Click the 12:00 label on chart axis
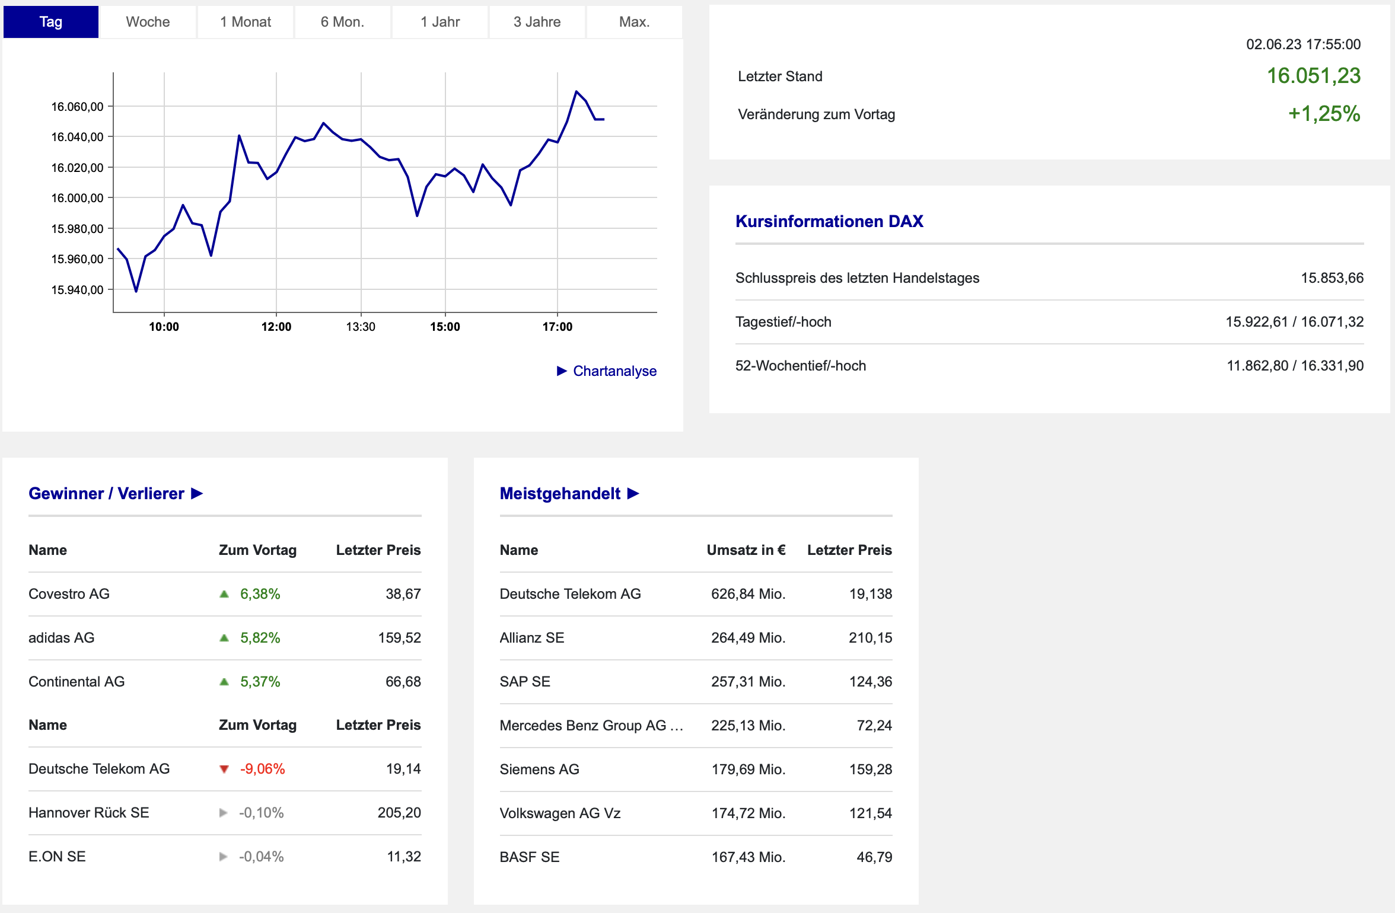Viewport: 1395px width, 913px height. pyautogui.click(x=276, y=327)
